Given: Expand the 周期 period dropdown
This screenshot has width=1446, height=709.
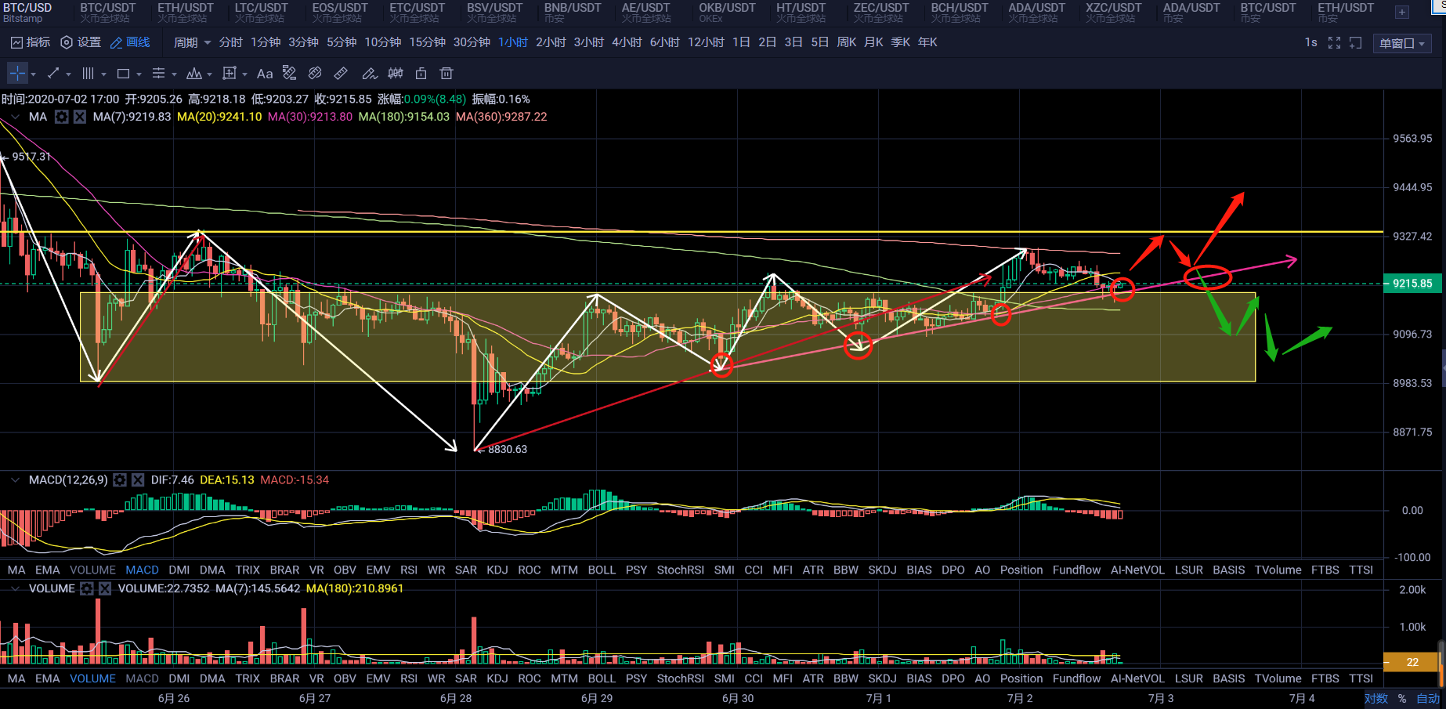Looking at the screenshot, I should 192,42.
